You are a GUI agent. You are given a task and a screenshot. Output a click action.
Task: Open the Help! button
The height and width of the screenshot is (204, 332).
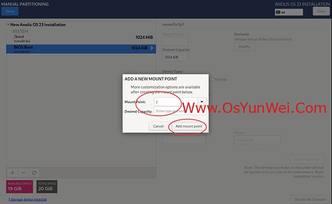pyautogui.click(x=321, y=11)
